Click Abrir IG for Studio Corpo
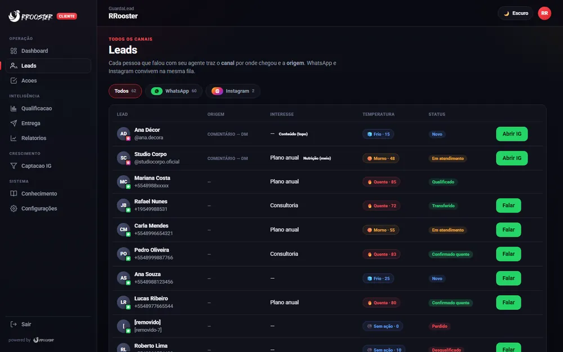 (x=512, y=158)
